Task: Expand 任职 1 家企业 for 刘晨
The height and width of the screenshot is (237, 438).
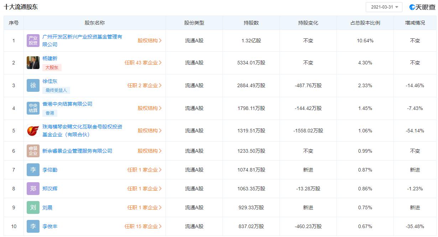Action: [x=145, y=207]
